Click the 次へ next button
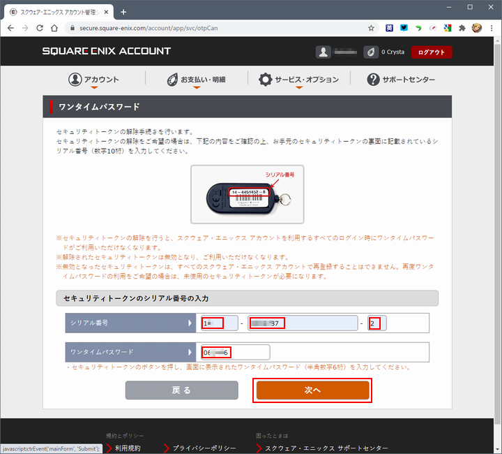The image size is (502, 454). click(x=312, y=390)
